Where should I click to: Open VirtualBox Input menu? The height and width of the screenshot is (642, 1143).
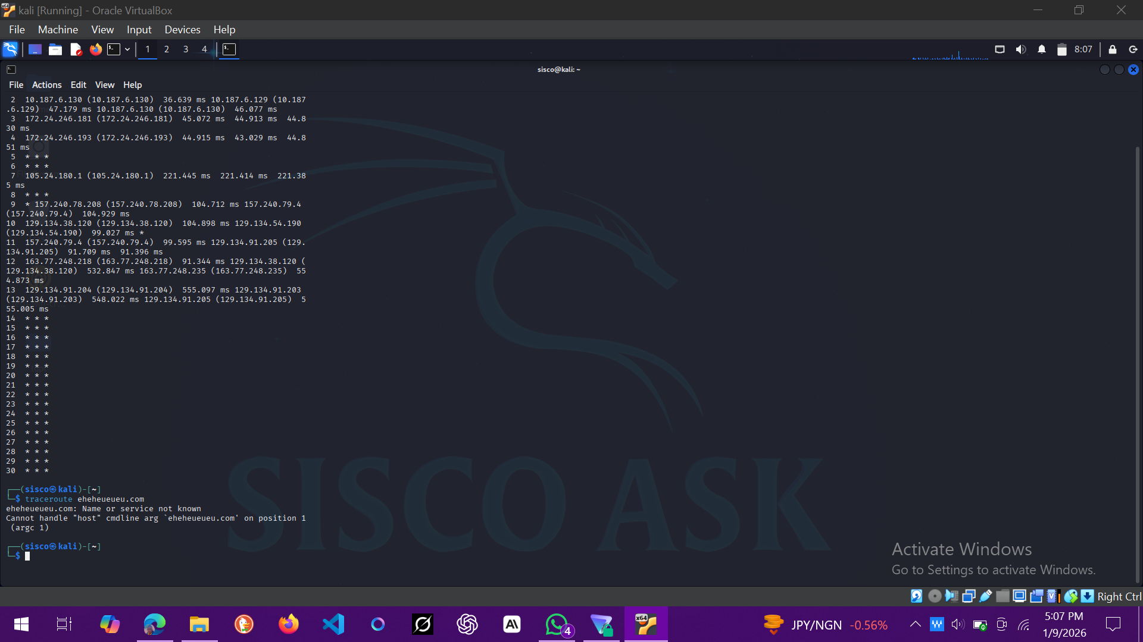point(139,30)
